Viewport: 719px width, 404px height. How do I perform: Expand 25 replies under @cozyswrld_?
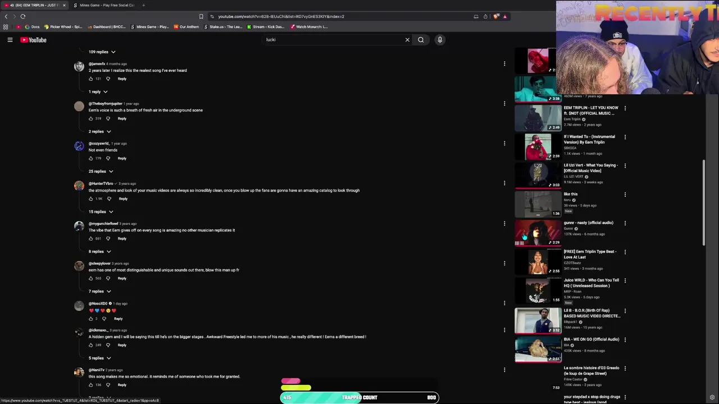coord(101,171)
